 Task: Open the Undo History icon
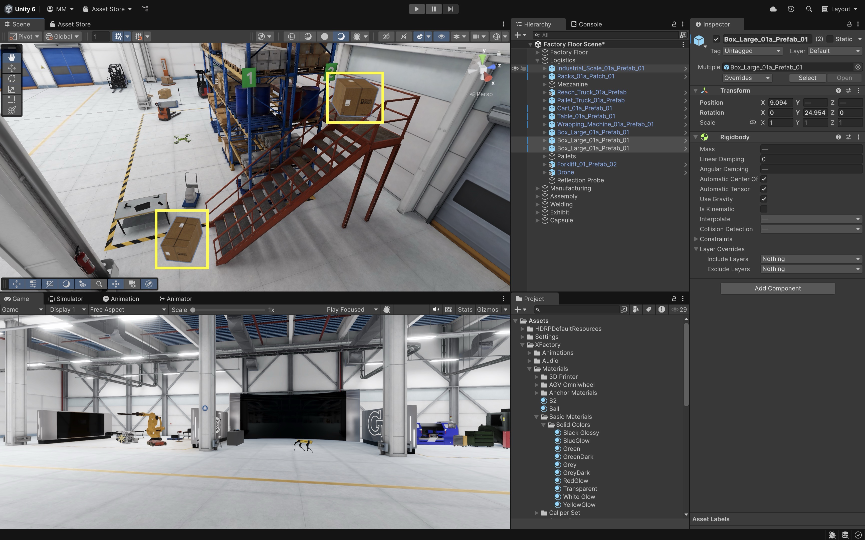(791, 9)
